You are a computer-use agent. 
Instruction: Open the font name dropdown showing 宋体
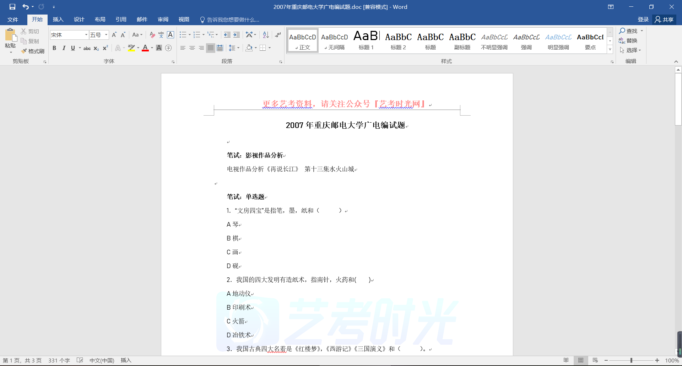pos(86,35)
